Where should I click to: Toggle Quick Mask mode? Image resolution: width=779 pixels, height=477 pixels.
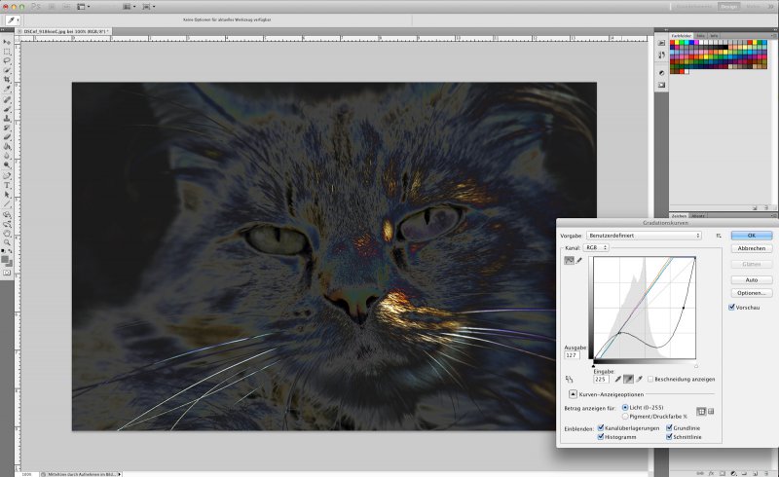click(x=7, y=273)
